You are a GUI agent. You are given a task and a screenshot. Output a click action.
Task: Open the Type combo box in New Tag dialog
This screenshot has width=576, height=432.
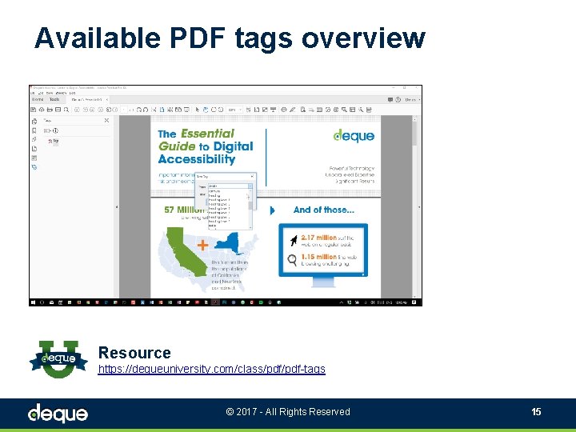coord(230,186)
